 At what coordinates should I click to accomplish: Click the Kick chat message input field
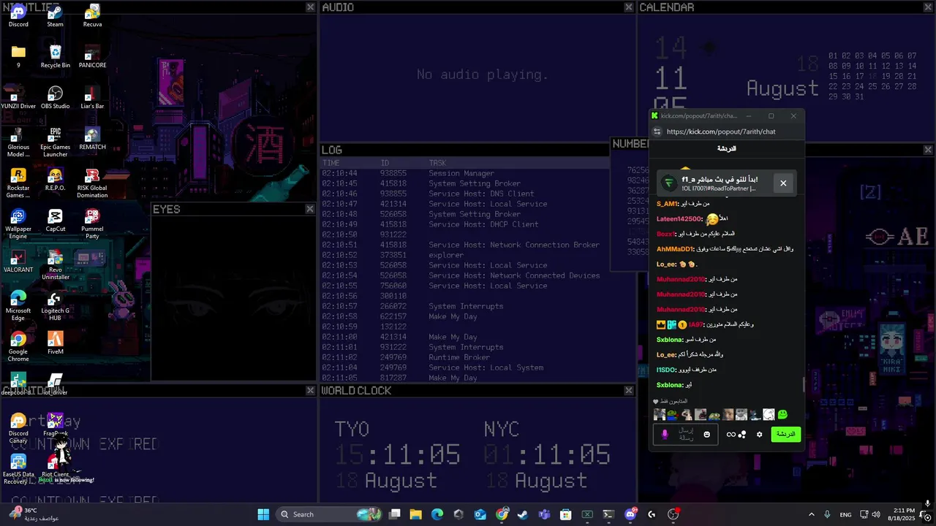(686, 434)
